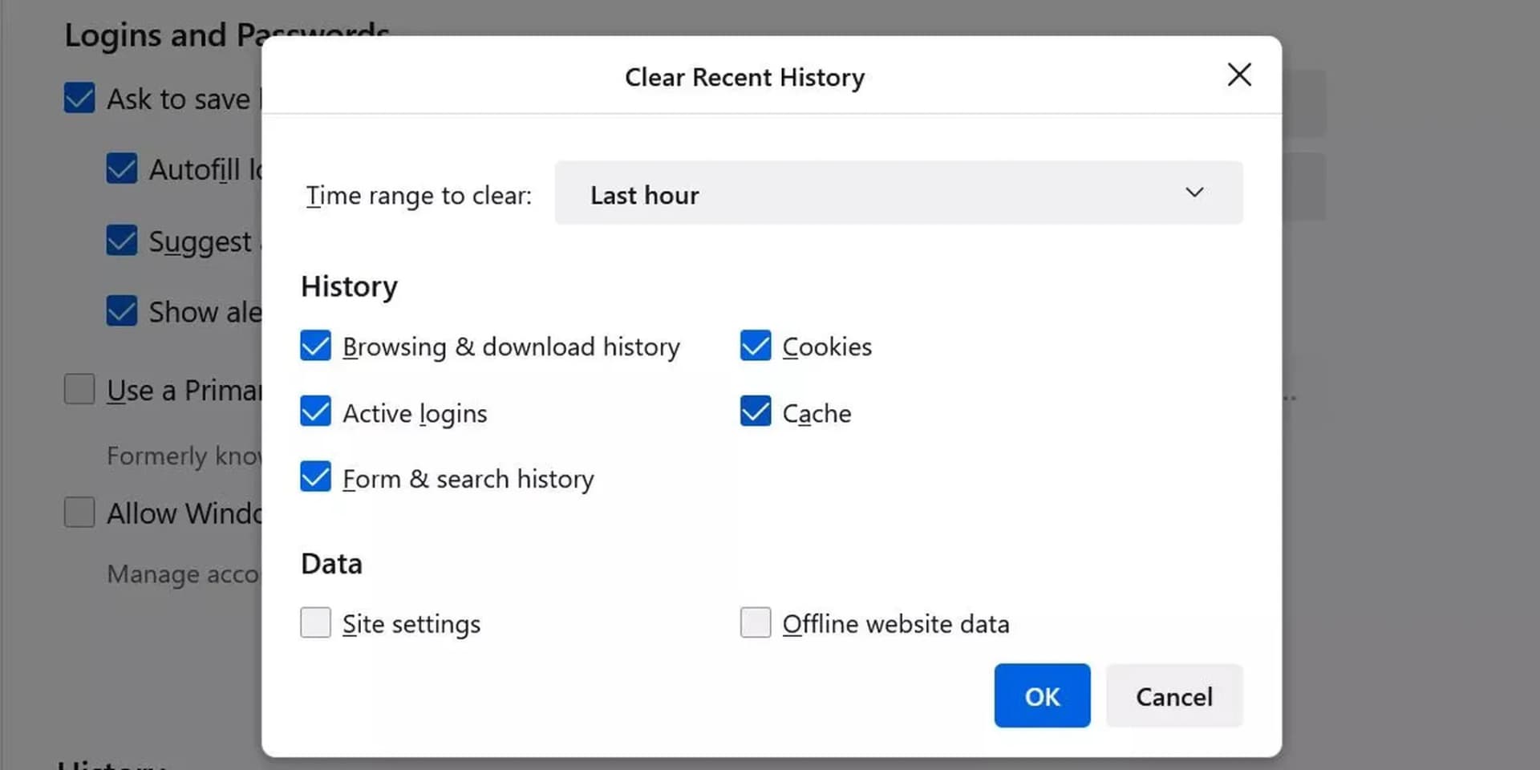The width and height of the screenshot is (1540, 770).
Task: Uncheck the Cache option
Action: [x=755, y=411]
